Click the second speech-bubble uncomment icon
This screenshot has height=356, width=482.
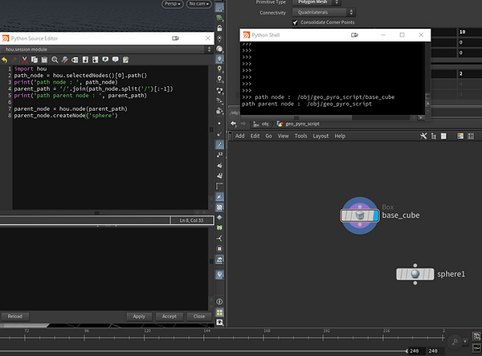(x=115, y=59)
